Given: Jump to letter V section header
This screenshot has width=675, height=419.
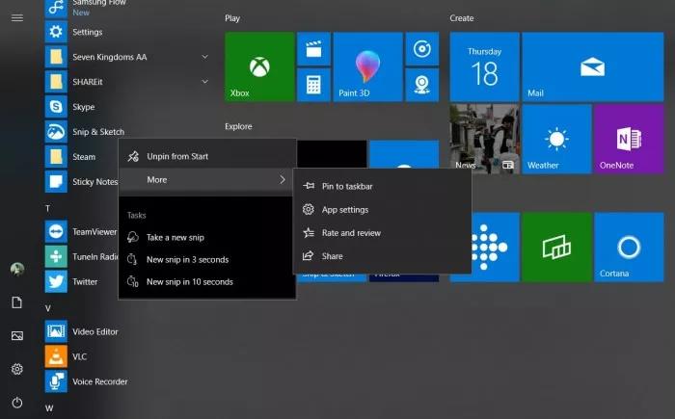Looking at the screenshot, I should (48, 308).
